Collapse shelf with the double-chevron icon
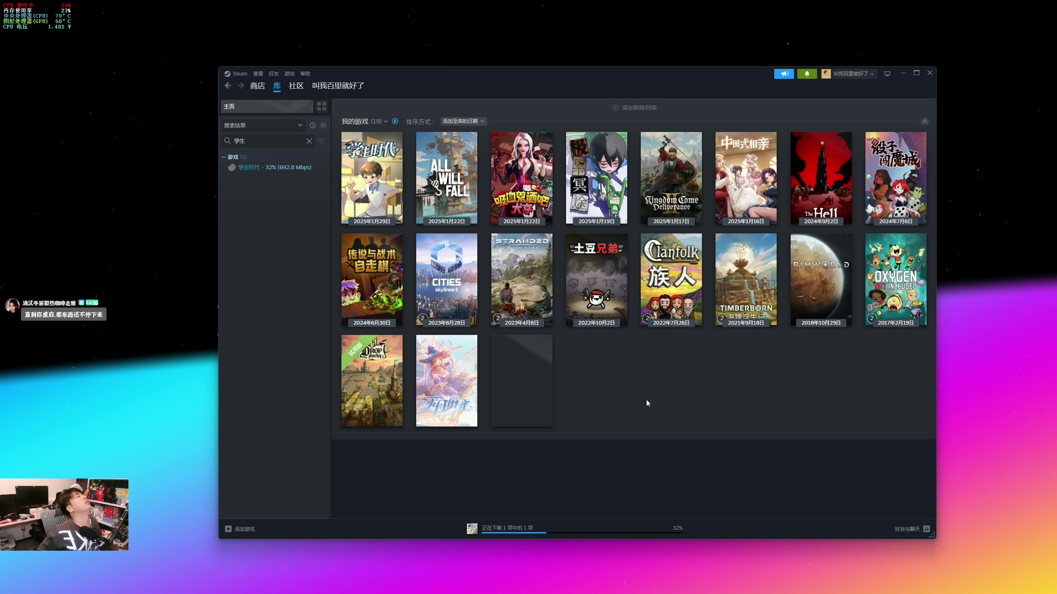The image size is (1057, 594). pyautogui.click(x=924, y=121)
